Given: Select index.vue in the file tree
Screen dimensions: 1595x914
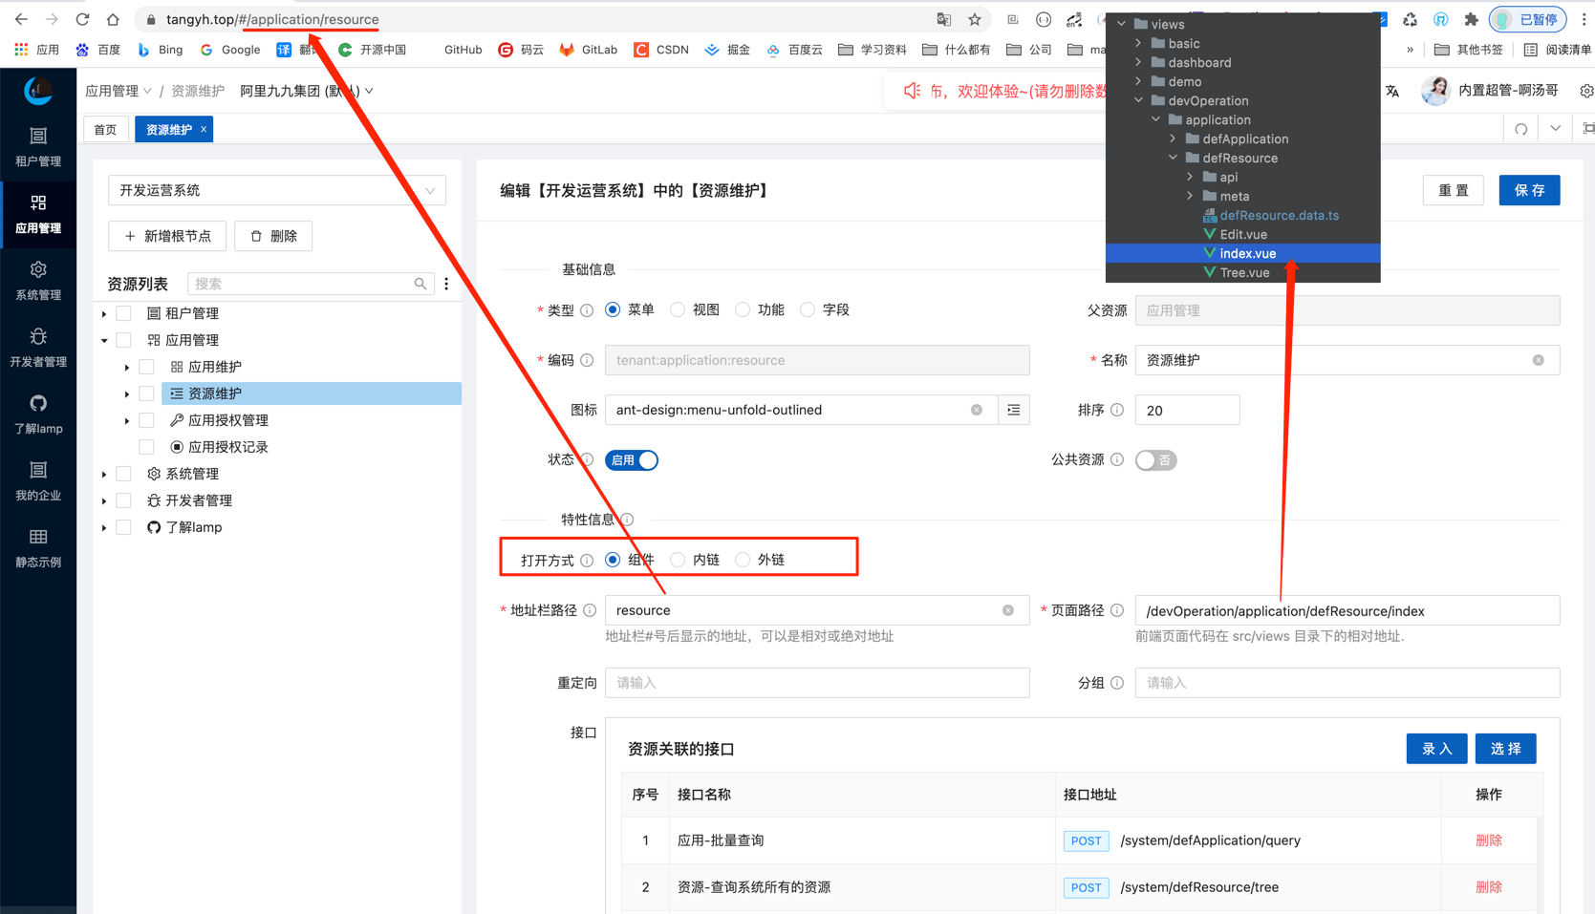Looking at the screenshot, I should click(x=1247, y=253).
